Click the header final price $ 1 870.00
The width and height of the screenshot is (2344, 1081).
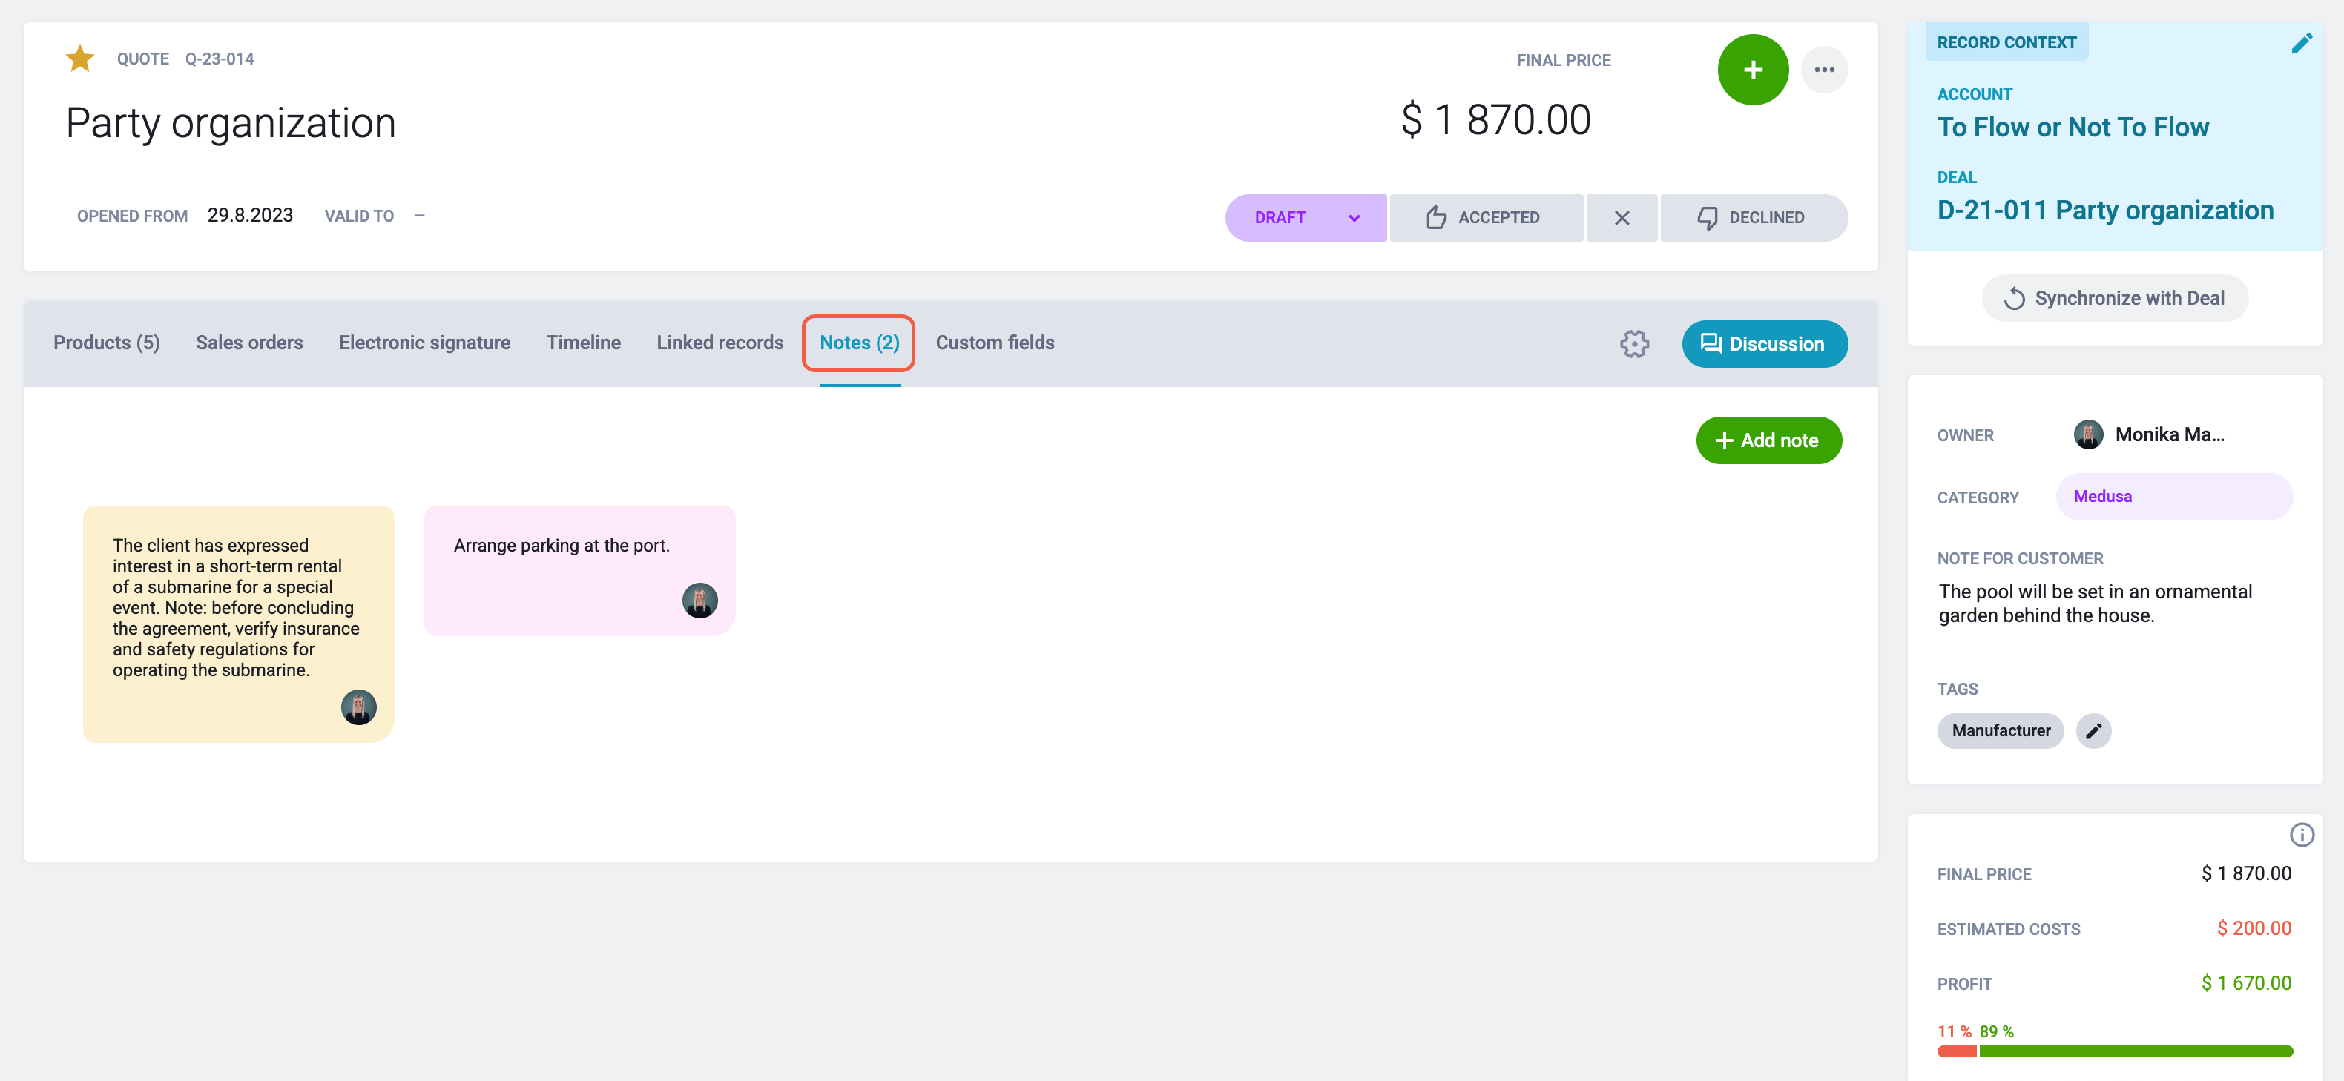coord(1495,120)
